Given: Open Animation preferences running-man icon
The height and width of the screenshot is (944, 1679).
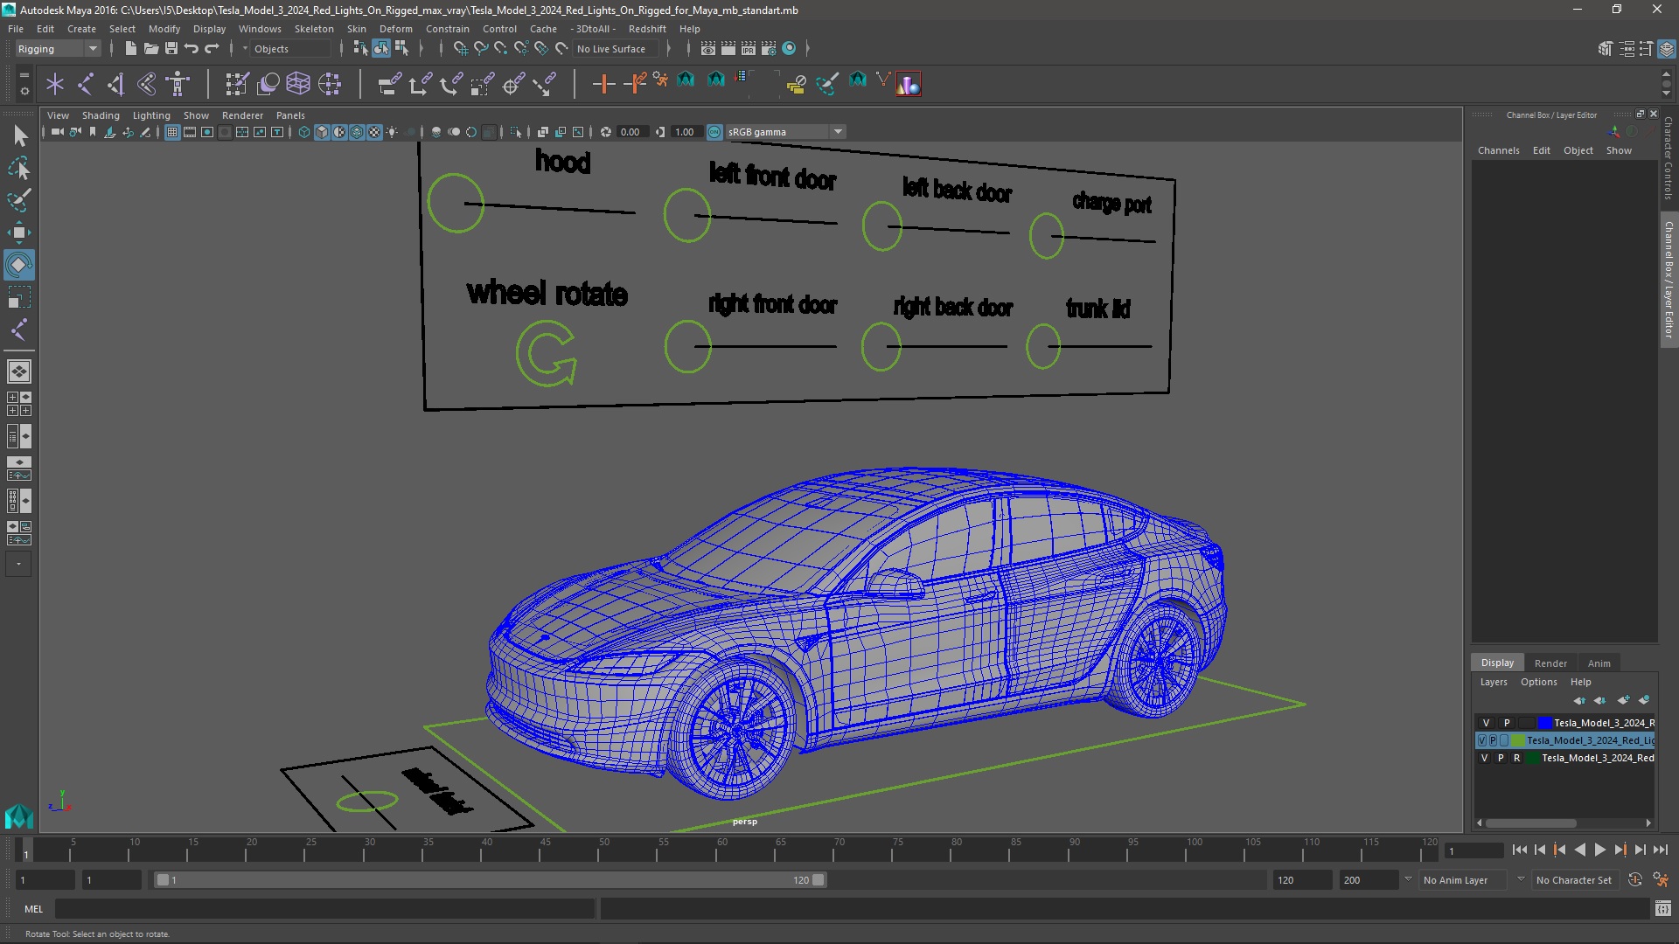Looking at the screenshot, I should pos(1661,880).
